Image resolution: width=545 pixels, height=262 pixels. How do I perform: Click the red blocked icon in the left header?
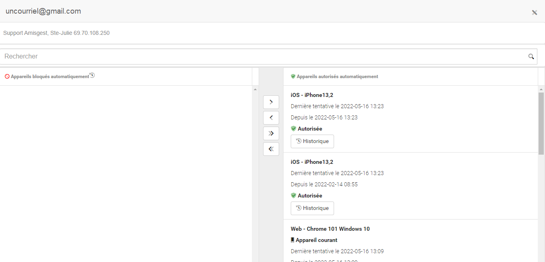7,77
